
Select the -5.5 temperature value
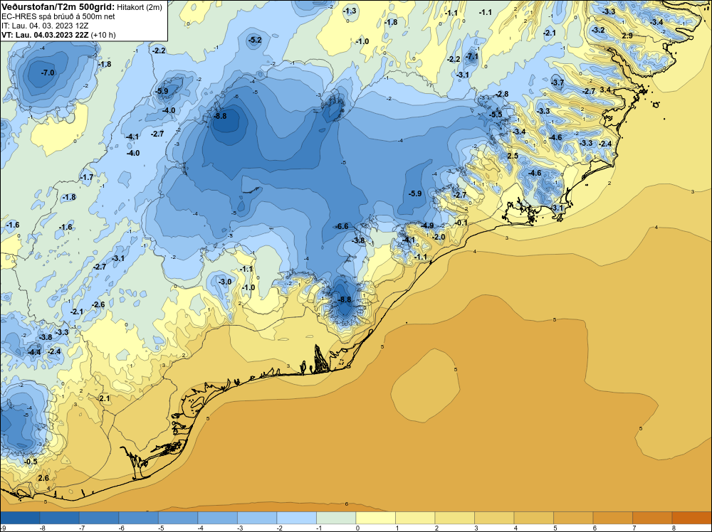(496, 115)
